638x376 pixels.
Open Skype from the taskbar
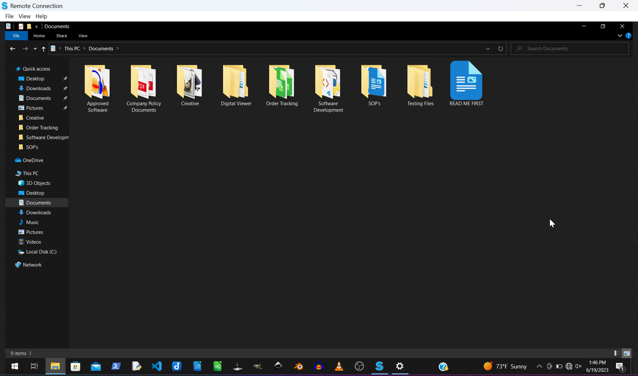pos(379,366)
